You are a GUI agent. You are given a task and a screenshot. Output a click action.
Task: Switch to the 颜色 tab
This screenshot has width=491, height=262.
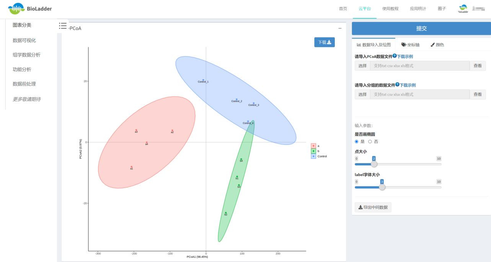click(x=437, y=45)
